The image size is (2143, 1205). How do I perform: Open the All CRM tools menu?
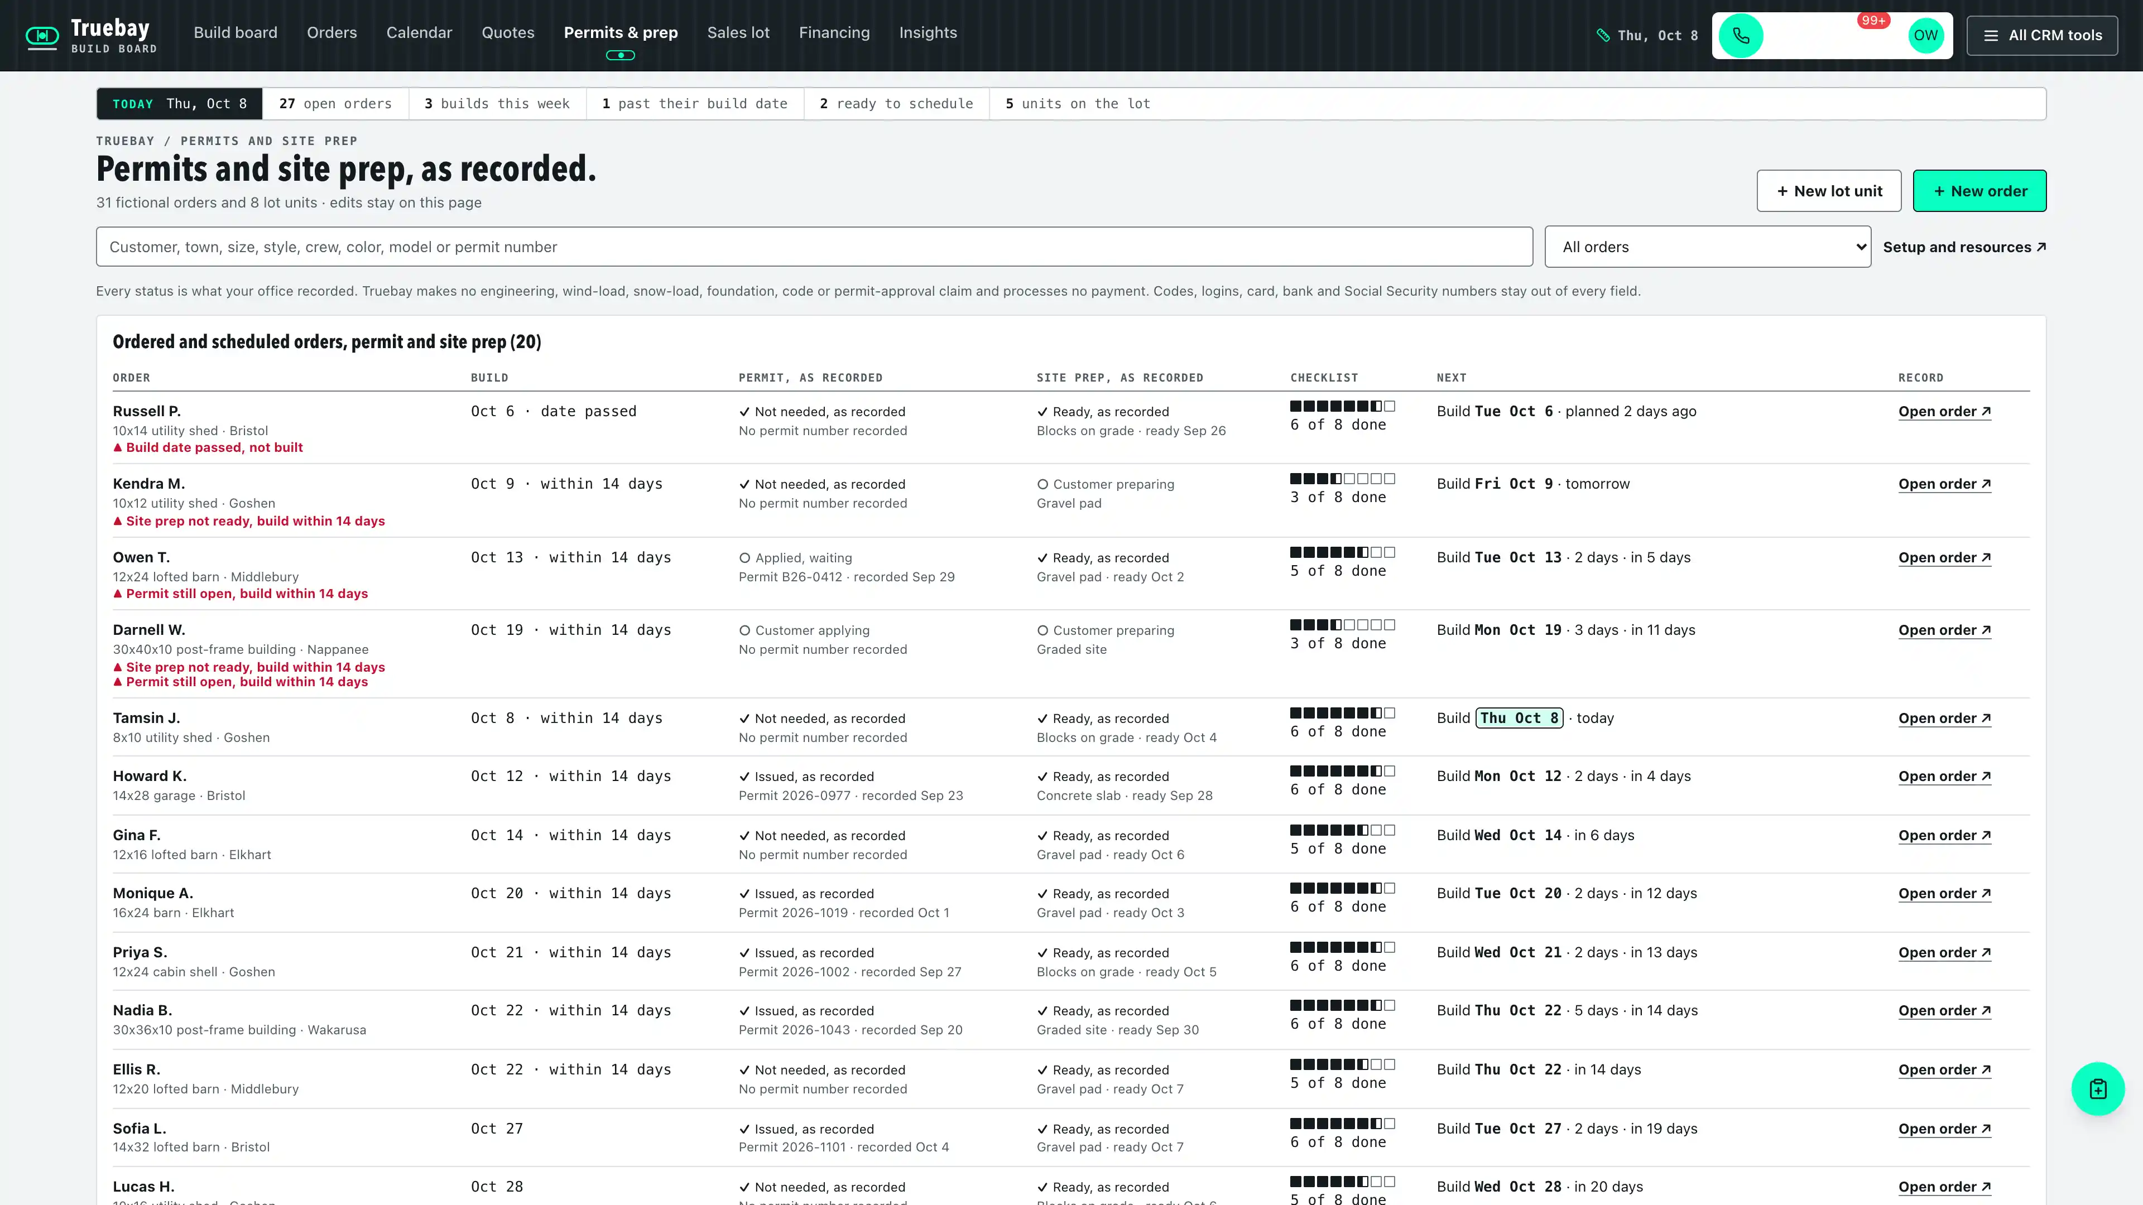(2041, 36)
